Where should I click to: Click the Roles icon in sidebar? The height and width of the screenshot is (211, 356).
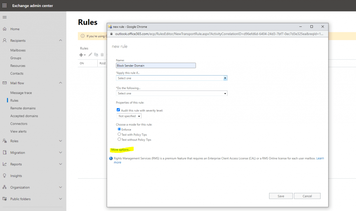coord(5,141)
